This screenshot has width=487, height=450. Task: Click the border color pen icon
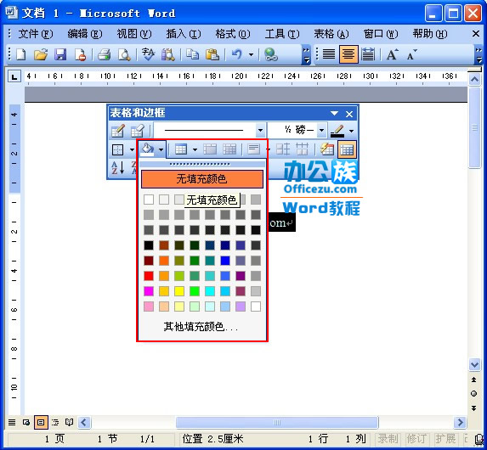(337, 131)
